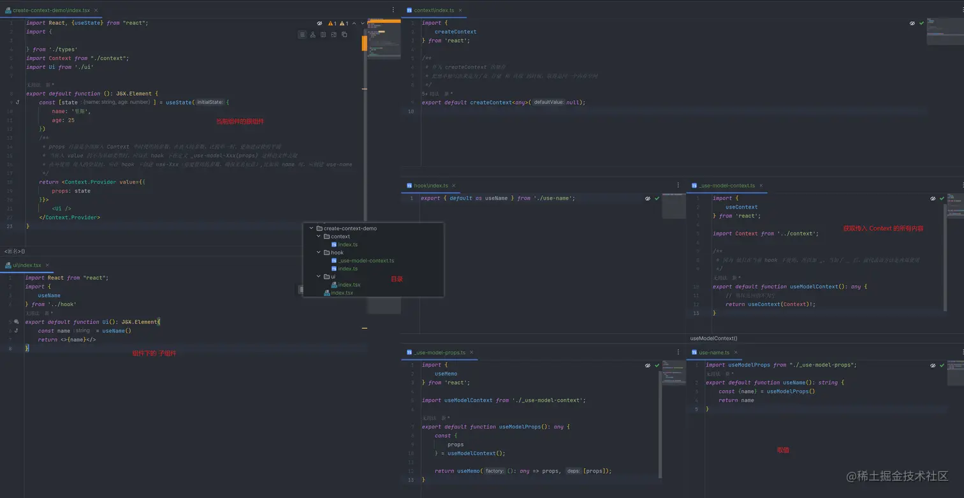This screenshot has width=964, height=498.
Task: Click the copy icon in floating editor toolbar
Action: click(344, 34)
